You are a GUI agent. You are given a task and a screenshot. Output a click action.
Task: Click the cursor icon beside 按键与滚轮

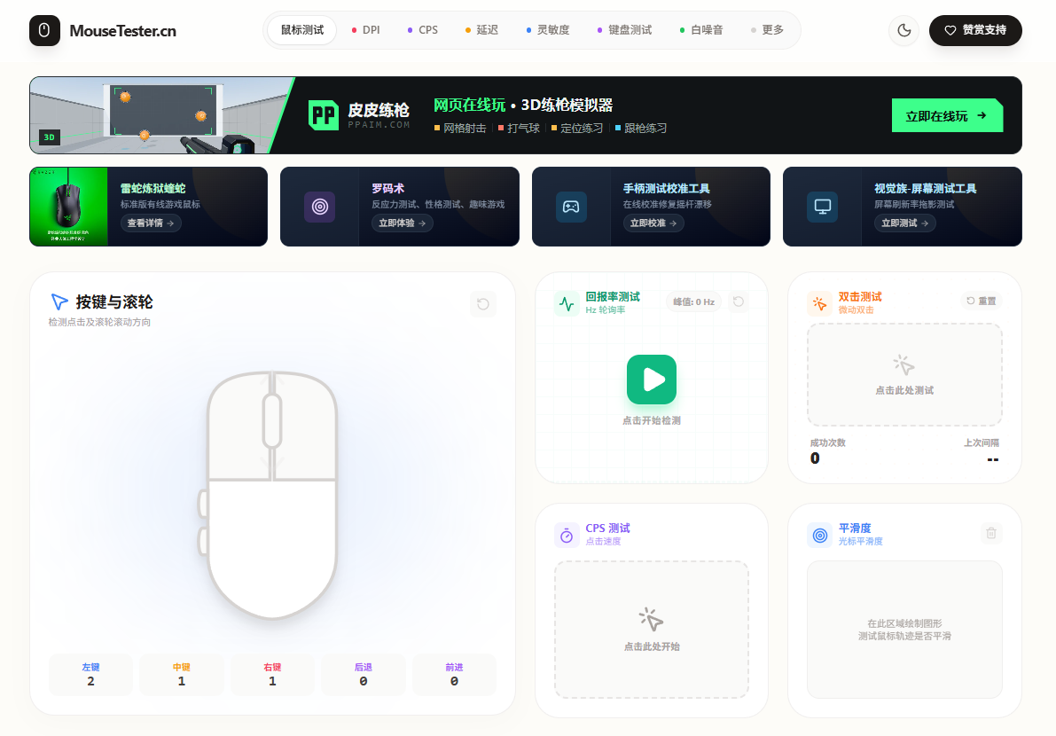(x=59, y=301)
